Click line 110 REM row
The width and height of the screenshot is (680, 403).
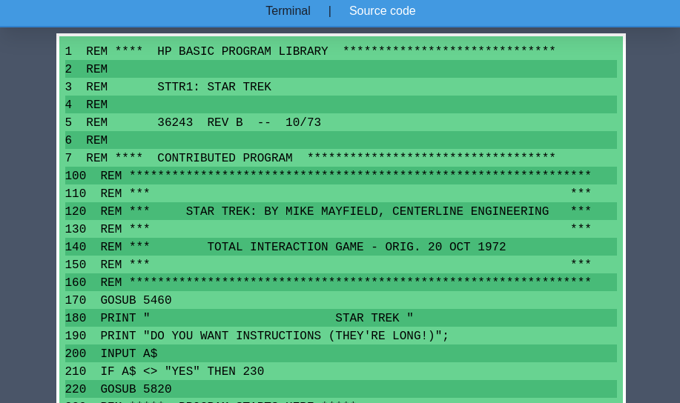pos(341,193)
